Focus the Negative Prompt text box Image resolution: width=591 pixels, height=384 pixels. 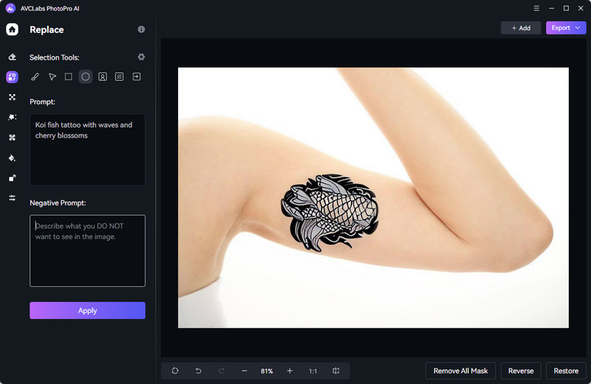pos(87,251)
